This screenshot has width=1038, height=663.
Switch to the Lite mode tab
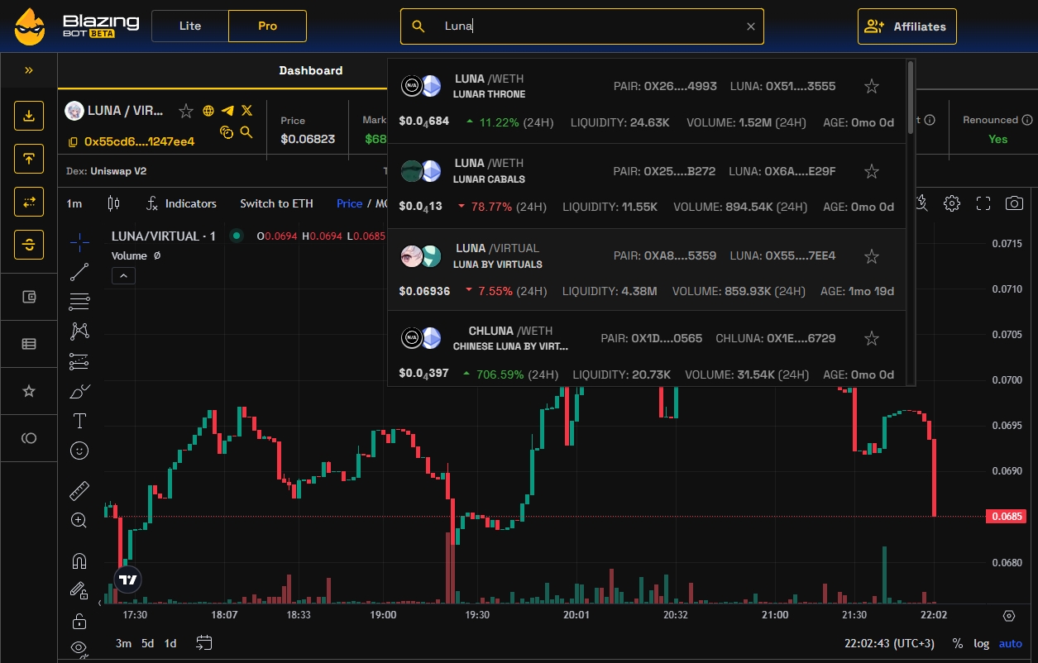[190, 26]
